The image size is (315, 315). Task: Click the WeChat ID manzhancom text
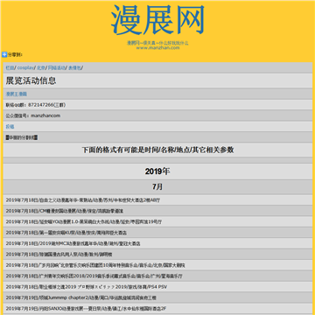point(45,115)
